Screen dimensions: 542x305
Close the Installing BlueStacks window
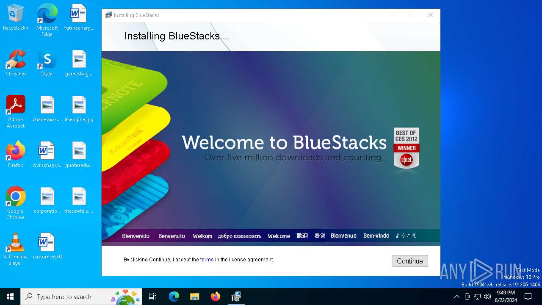(x=431, y=15)
